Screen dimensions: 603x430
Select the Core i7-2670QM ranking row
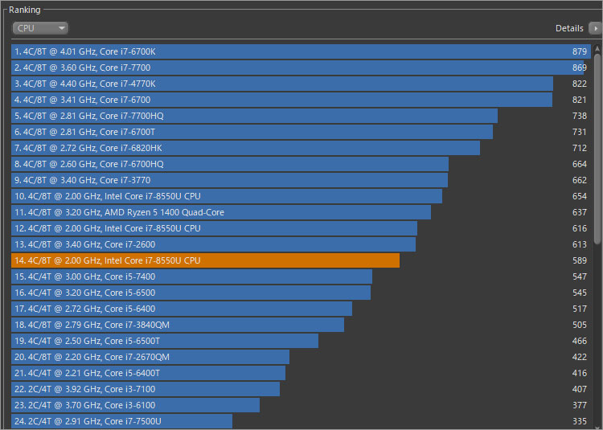(x=301, y=357)
